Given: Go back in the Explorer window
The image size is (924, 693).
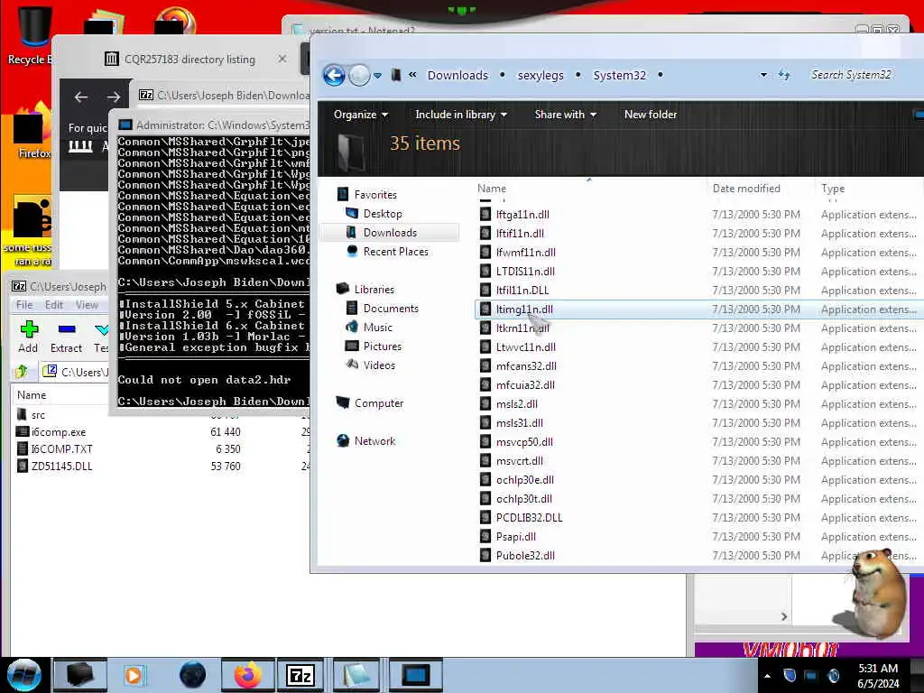Looking at the screenshot, I should 334,76.
